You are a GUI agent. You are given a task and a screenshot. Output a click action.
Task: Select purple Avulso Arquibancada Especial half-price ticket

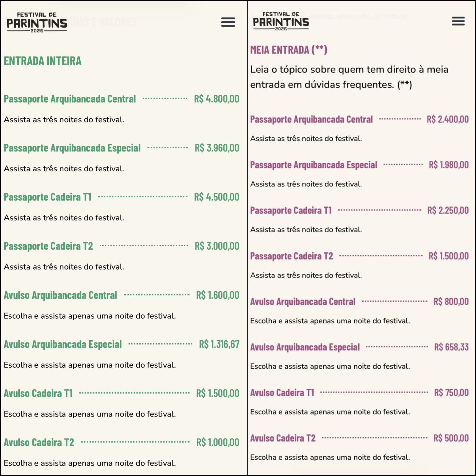click(x=305, y=347)
